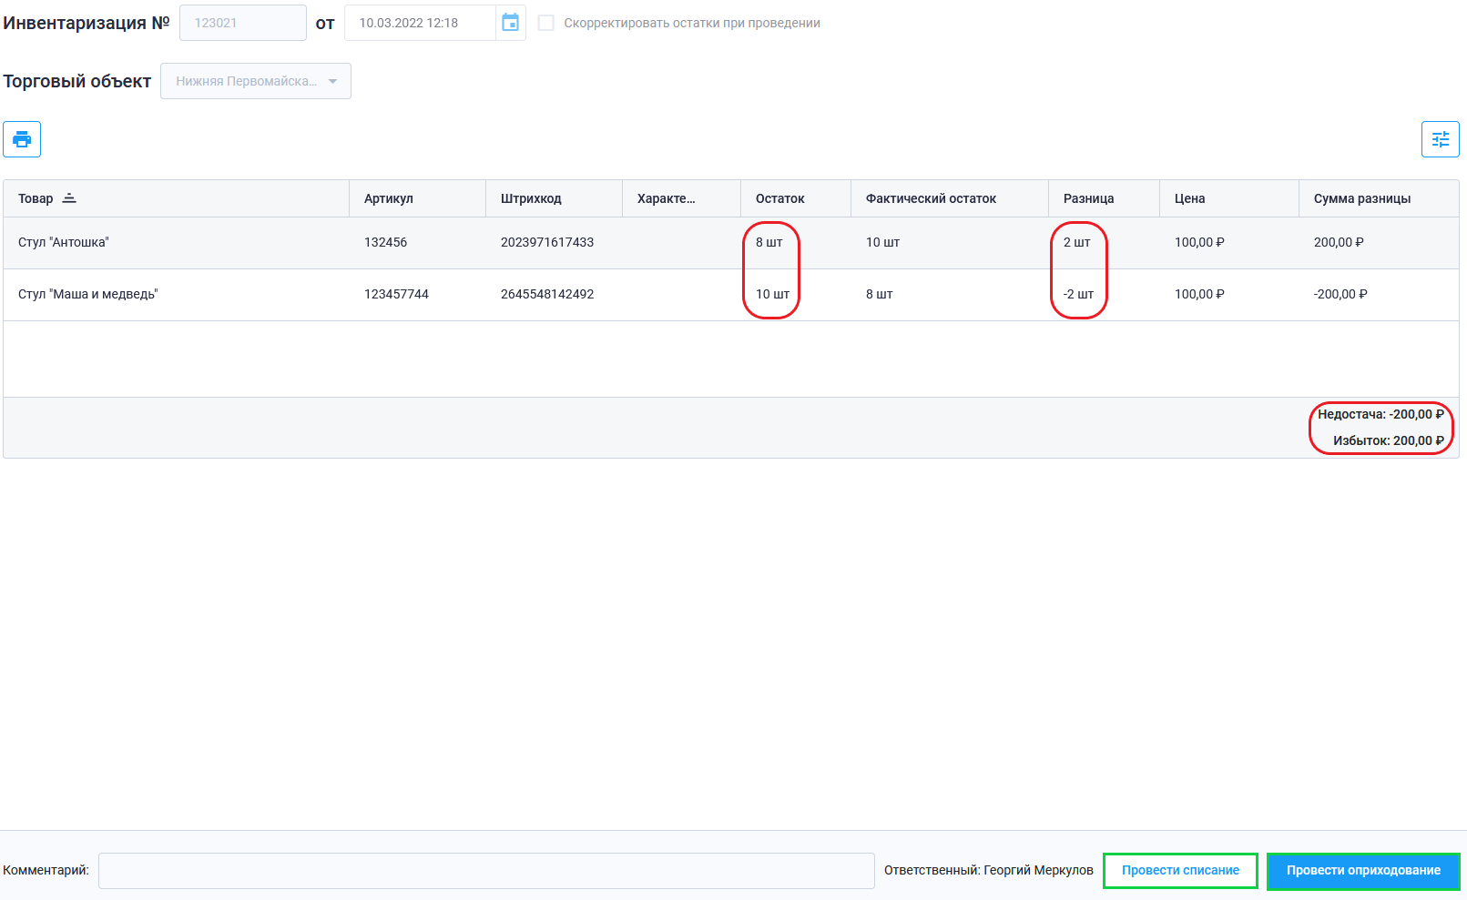1467x900 pixels.
Task: Open table column settings
Action: point(1440,139)
